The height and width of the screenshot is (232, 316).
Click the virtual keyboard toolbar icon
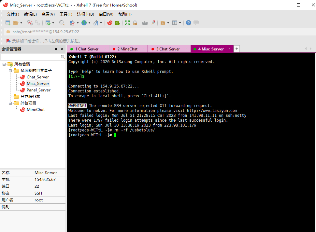point(145,23)
